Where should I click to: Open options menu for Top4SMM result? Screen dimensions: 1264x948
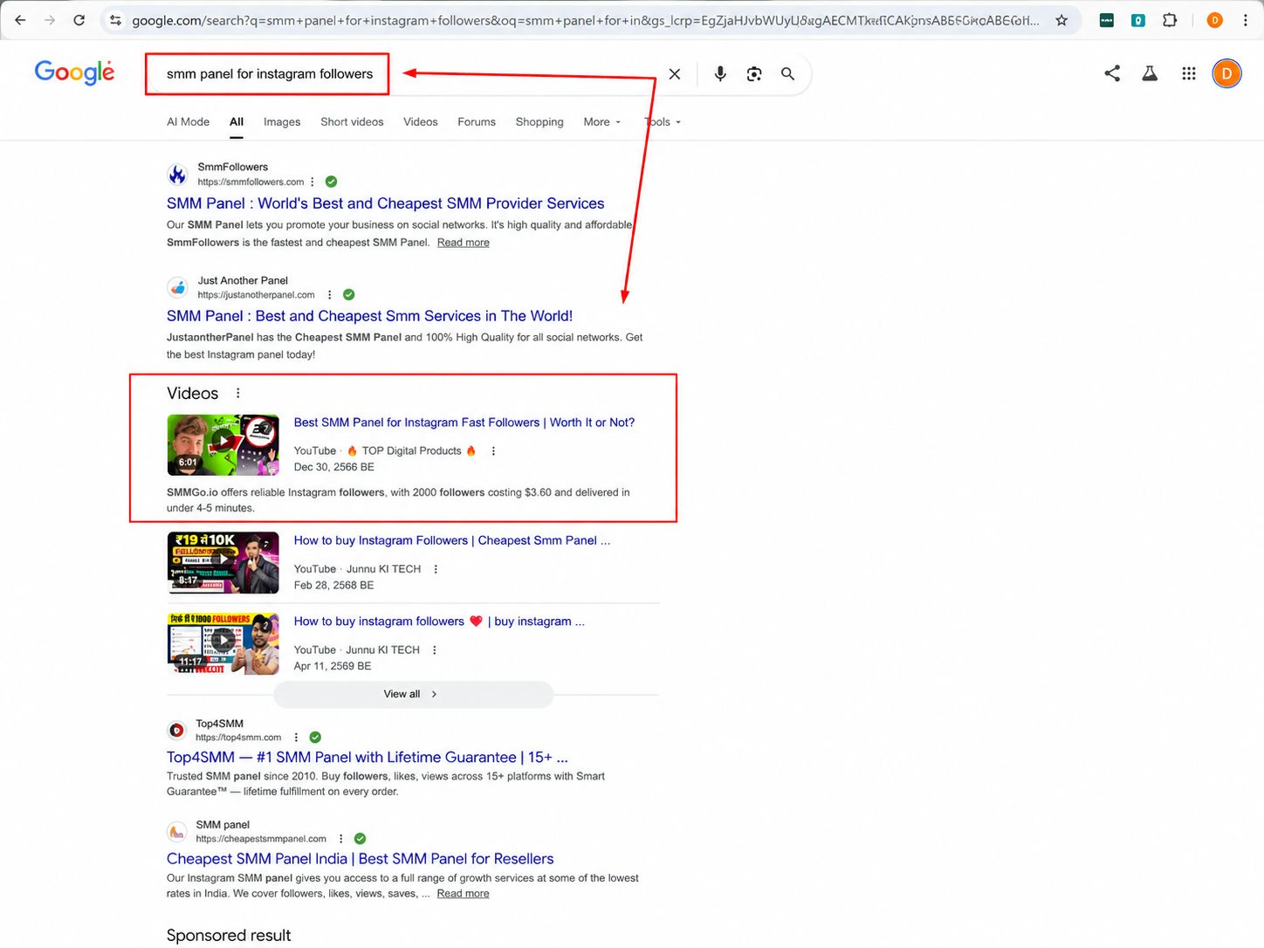click(x=296, y=737)
